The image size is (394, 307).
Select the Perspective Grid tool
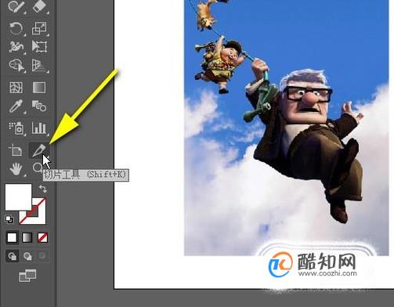[39, 65]
